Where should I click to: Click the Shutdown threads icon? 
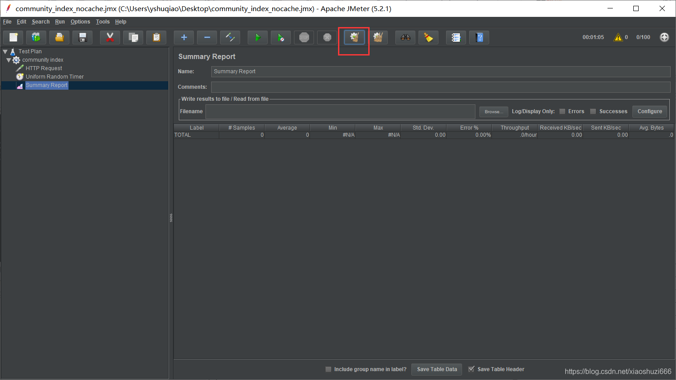[327, 38]
